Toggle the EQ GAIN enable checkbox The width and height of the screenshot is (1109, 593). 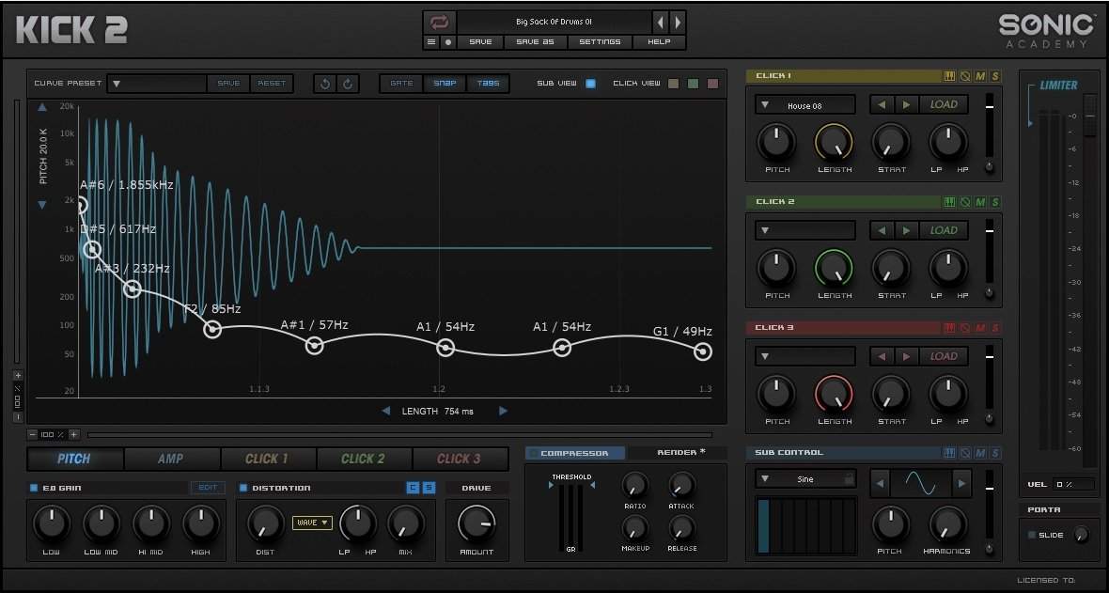33,488
